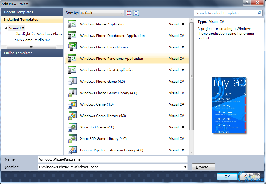The width and height of the screenshot is (266, 184).
Task: Select Windows Phone Panorama Application text
Action: point(112,59)
